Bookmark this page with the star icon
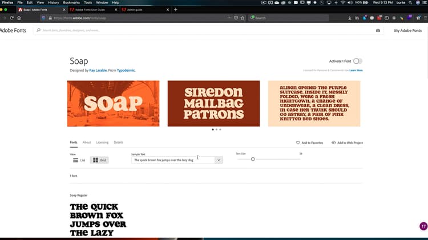Screen dimensions: 428x240 pyautogui.click(x=243, y=18)
